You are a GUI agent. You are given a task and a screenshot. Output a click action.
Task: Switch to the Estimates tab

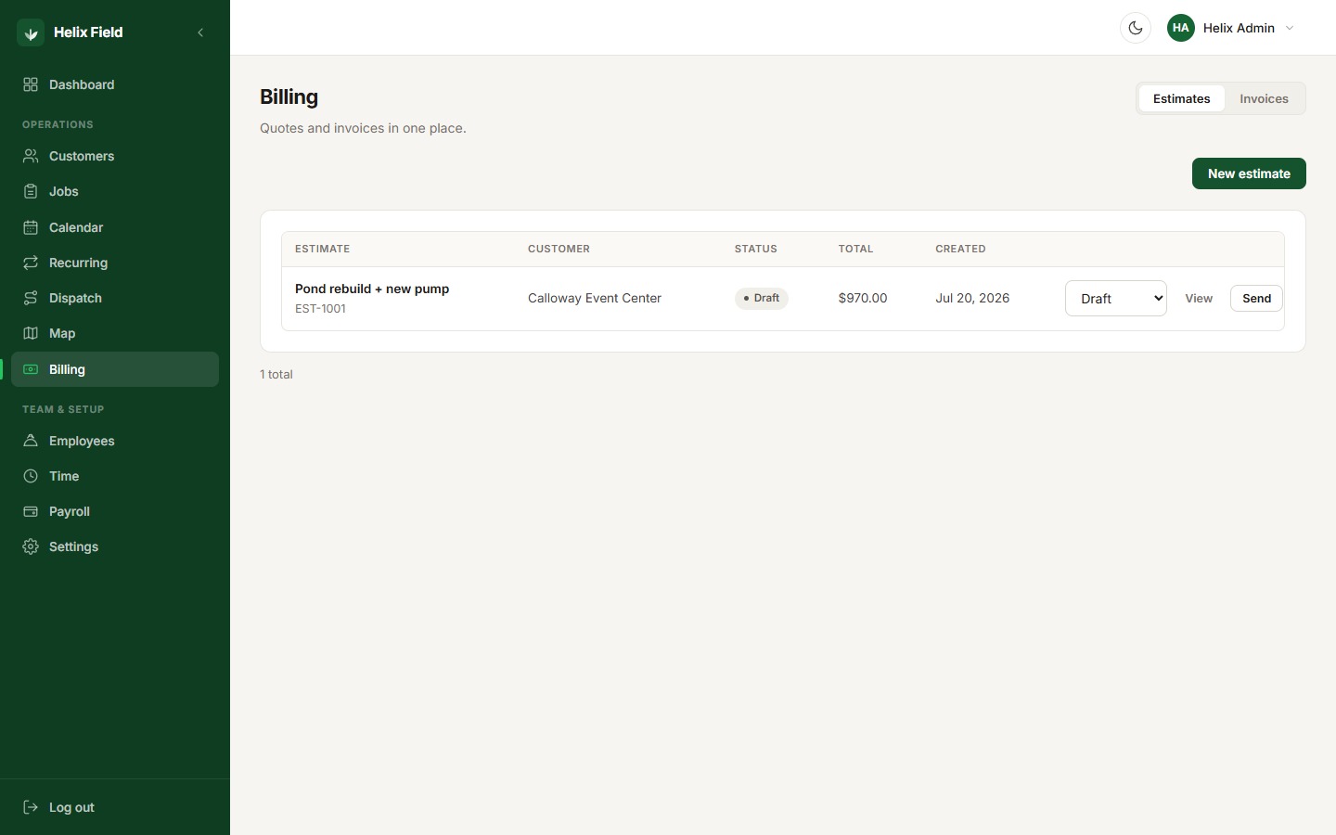(1181, 98)
